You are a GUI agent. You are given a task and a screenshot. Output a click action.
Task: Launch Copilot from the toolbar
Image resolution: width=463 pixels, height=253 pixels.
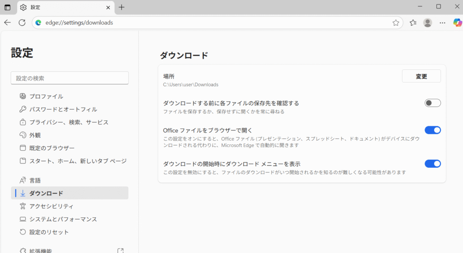coord(458,23)
